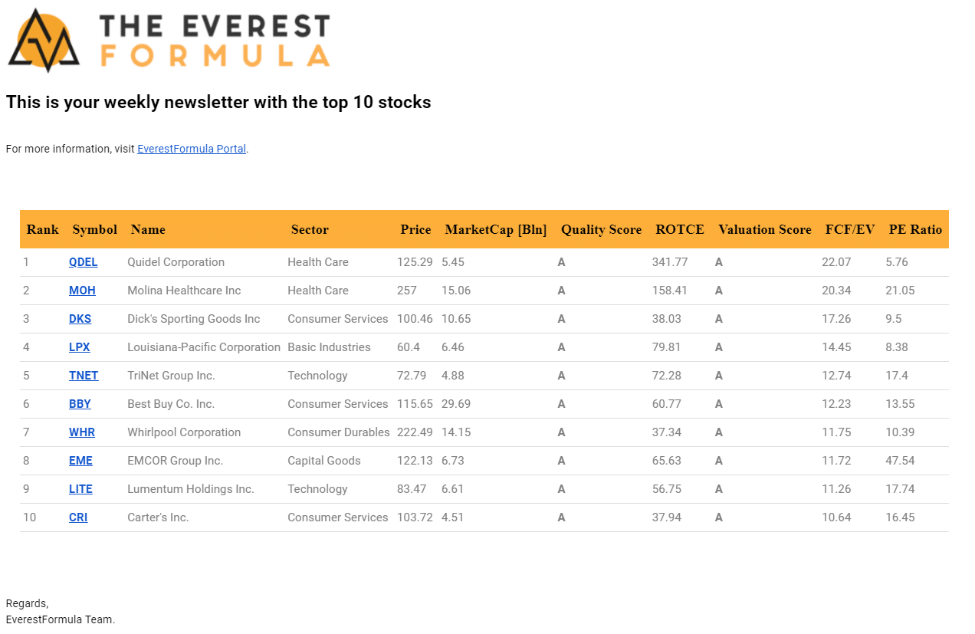Select the Best Buy Co. Inc. cell

(171, 404)
